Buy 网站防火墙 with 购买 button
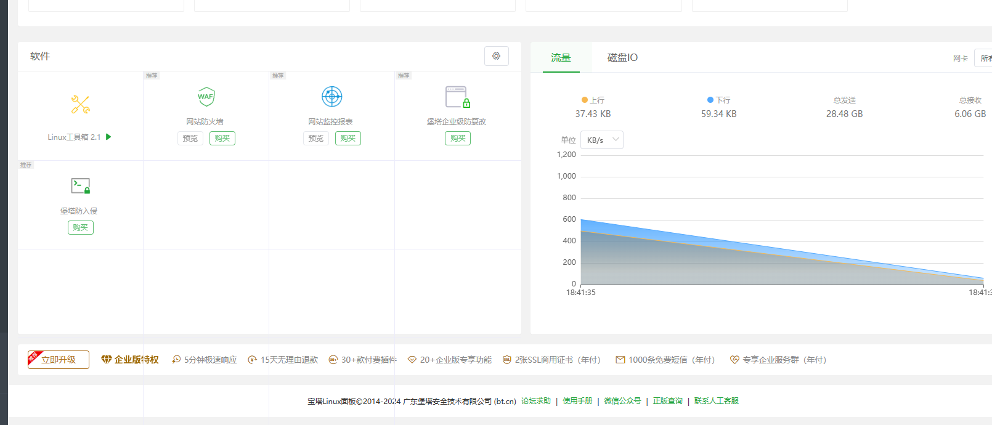The image size is (992, 425). (222, 139)
